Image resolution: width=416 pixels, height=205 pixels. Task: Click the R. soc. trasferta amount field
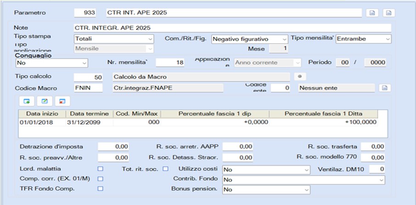[373, 146]
